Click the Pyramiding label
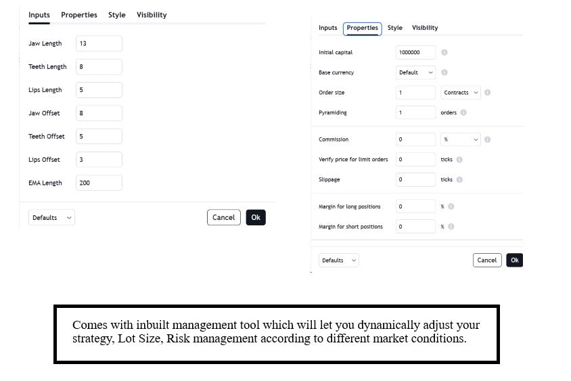This screenshot has height=381, width=571. click(332, 112)
